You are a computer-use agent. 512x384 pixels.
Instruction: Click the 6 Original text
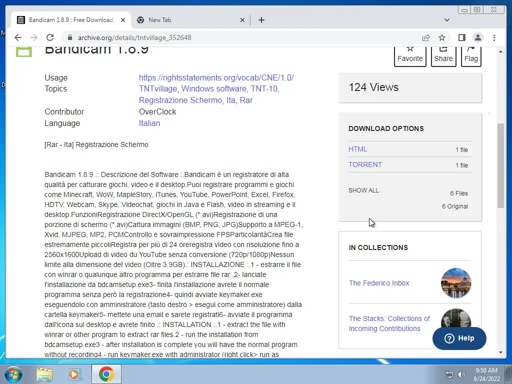point(455,206)
